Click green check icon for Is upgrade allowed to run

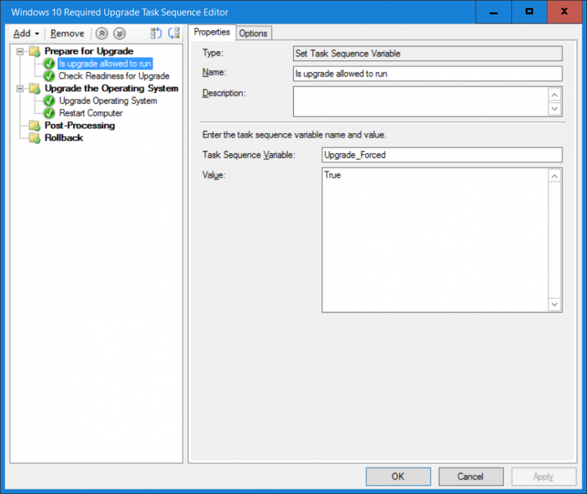49,64
